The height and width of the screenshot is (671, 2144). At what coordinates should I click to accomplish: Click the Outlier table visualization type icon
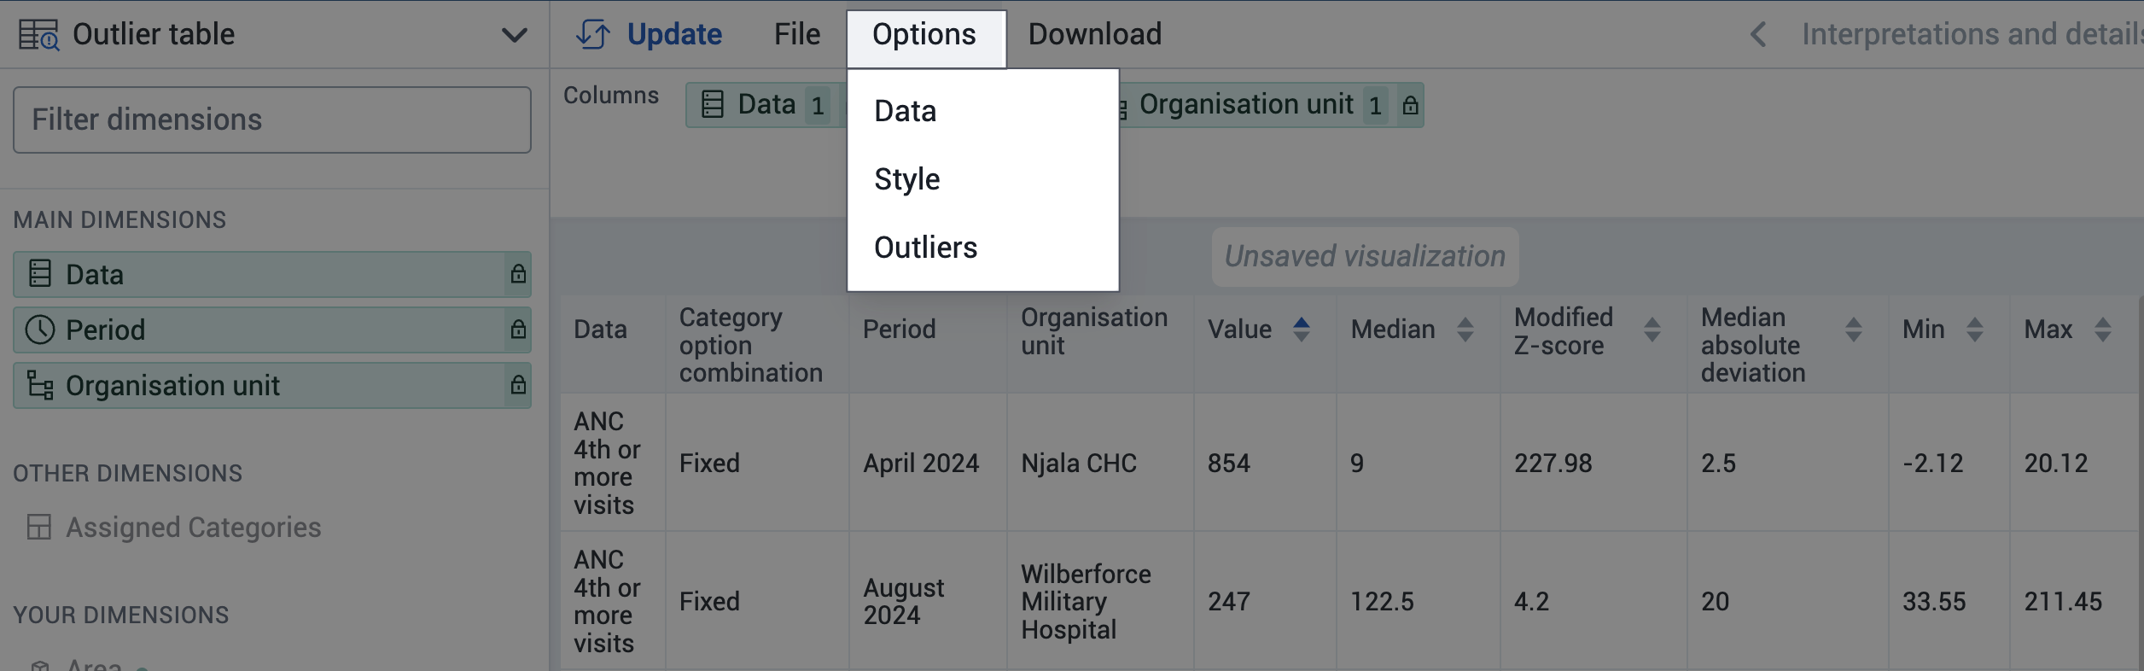(x=39, y=35)
